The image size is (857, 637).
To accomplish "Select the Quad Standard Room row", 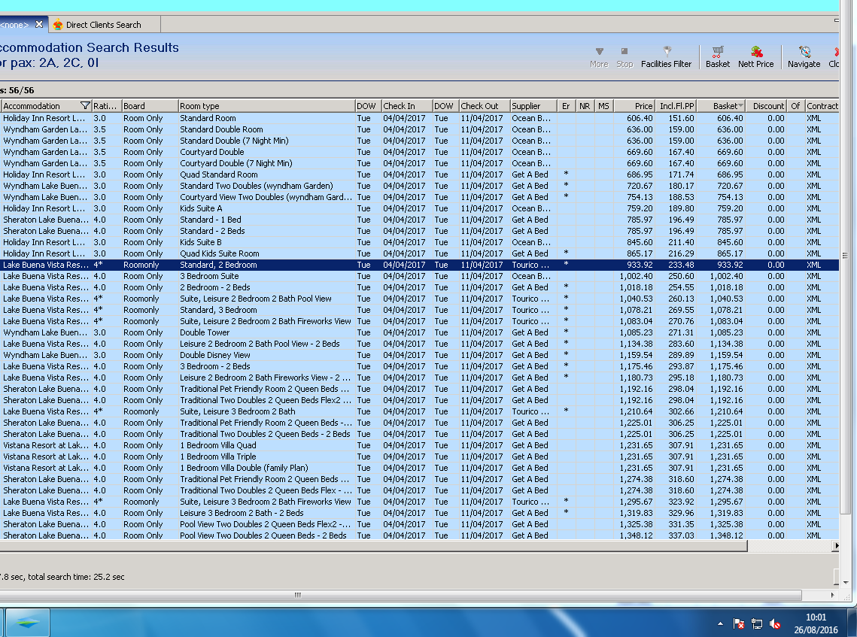I will tap(419, 174).
